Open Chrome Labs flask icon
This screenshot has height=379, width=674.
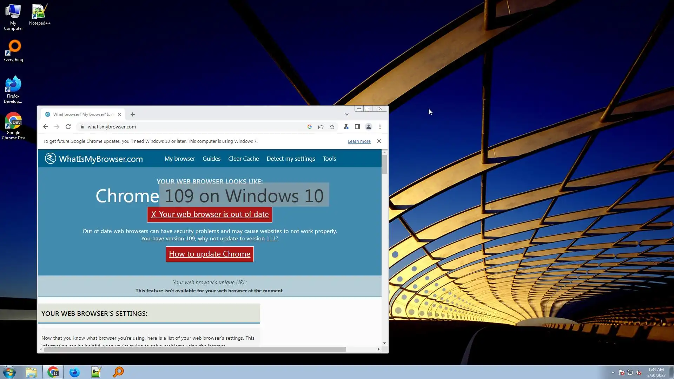(x=346, y=127)
